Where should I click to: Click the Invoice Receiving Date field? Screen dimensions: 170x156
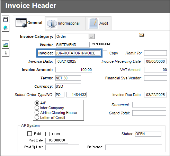tap(155, 61)
